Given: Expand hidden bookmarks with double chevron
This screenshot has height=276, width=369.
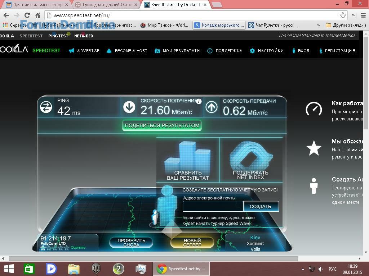Looking at the screenshot, I should (x=319, y=25).
